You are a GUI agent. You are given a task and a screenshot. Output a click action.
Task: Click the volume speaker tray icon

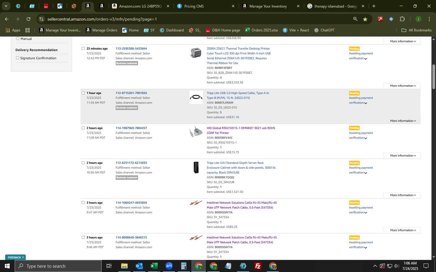397,266
